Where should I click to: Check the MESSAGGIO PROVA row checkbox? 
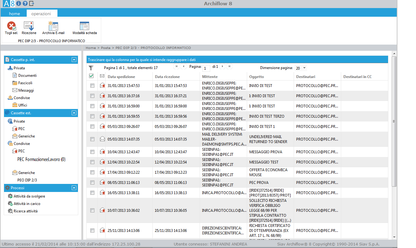click(x=92, y=152)
